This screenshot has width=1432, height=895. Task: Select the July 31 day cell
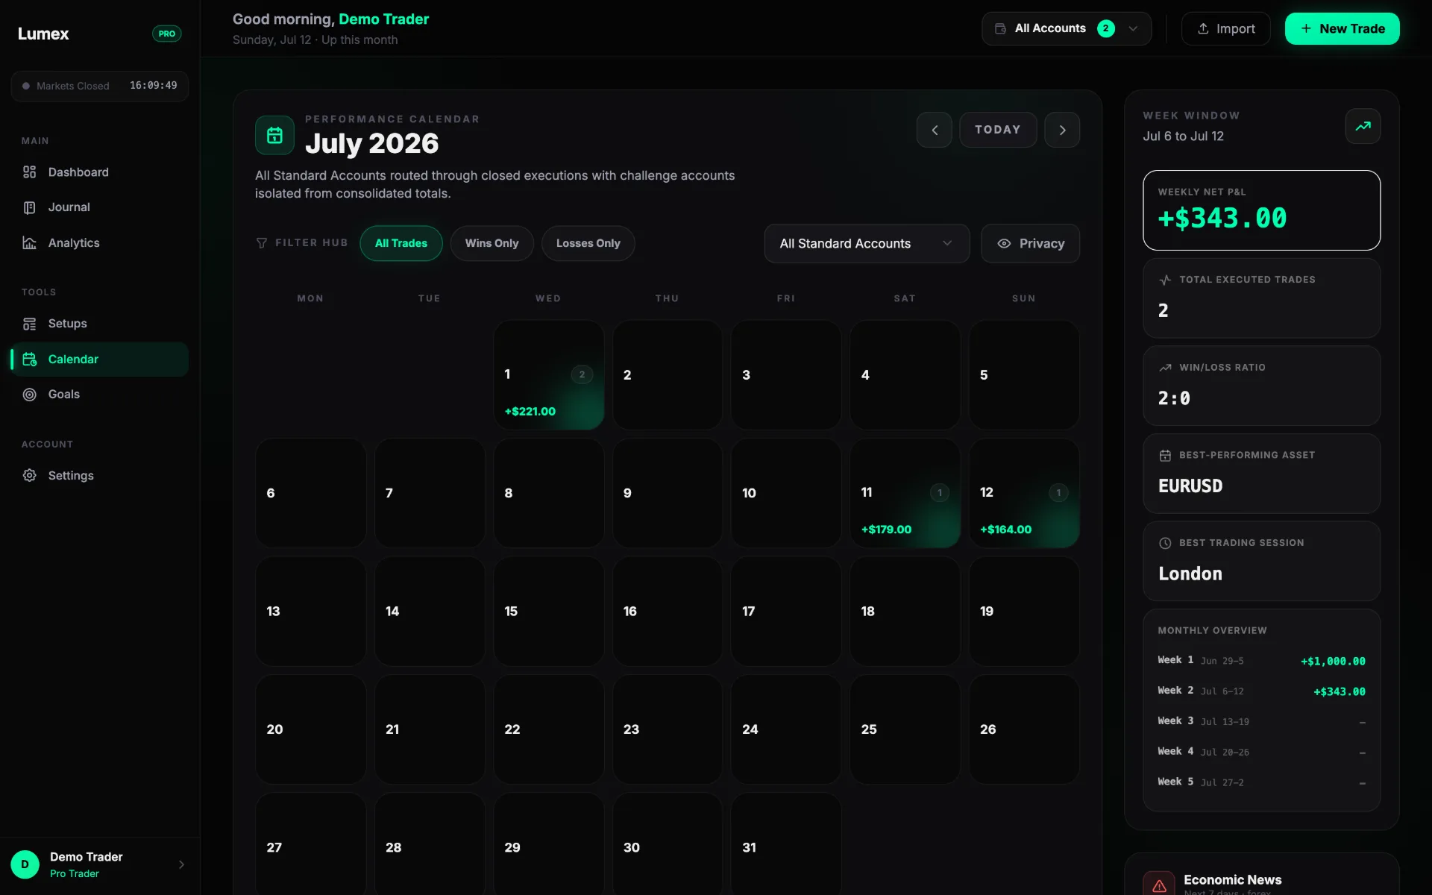[786, 844]
